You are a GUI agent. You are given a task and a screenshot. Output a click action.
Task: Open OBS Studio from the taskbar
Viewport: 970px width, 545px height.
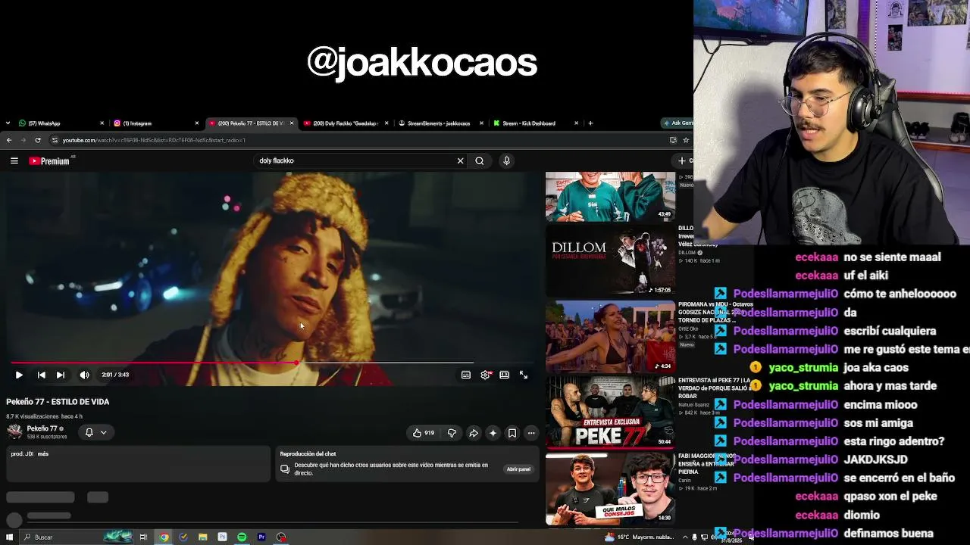(x=281, y=537)
